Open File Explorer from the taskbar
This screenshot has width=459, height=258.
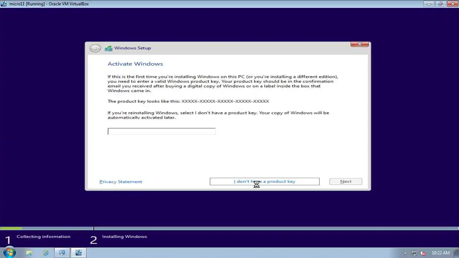[x=29, y=253]
